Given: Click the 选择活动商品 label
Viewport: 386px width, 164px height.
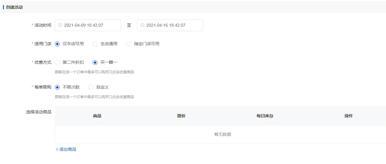Looking at the screenshot, I should pyautogui.click(x=39, y=112).
